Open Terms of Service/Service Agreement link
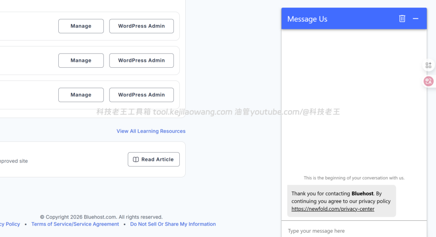The height and width of the screenshot is (237, 436). (75, 224)
